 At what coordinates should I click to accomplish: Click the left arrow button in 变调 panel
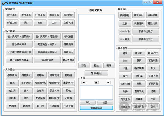coord(84,82)
